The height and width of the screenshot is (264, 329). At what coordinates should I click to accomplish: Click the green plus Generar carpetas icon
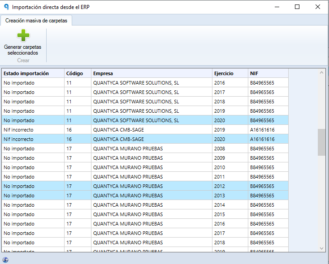(23, 35)
